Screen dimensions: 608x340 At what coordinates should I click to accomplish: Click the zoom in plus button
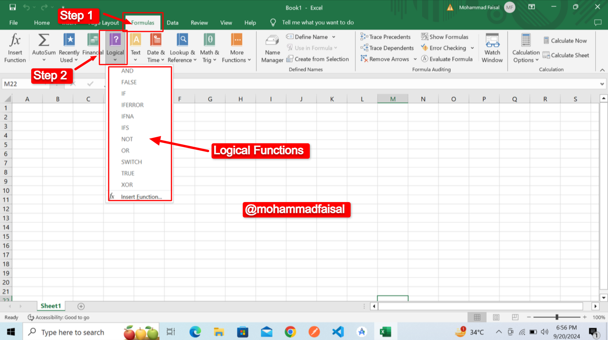tap(585, 317)
